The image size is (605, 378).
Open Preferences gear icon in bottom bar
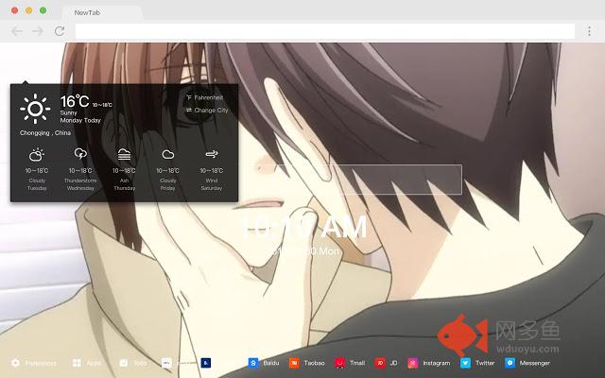15,363
